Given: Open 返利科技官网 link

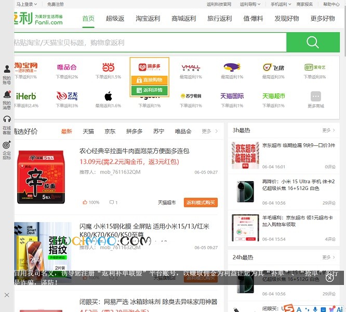Looking at the screenshot, I should coord(219,4).
